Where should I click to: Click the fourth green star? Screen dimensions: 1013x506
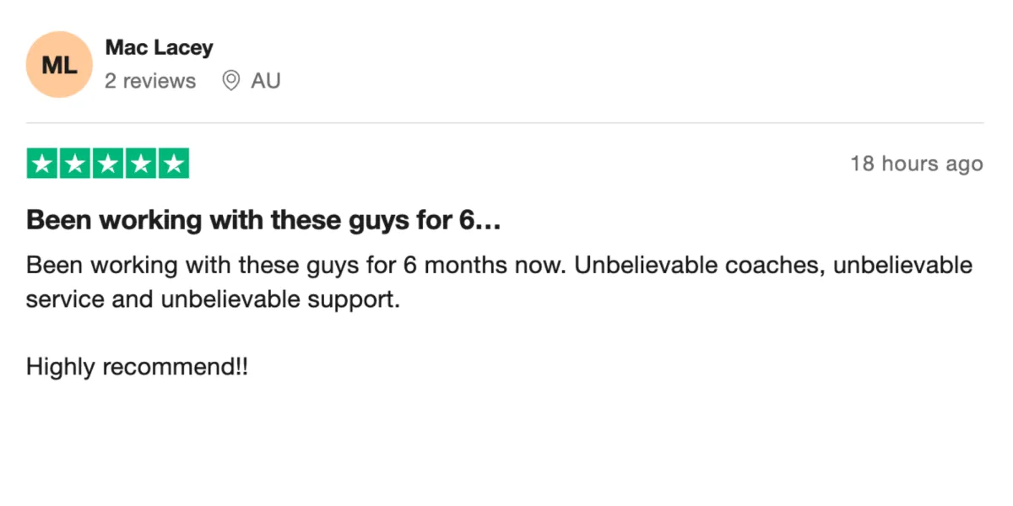140,164
